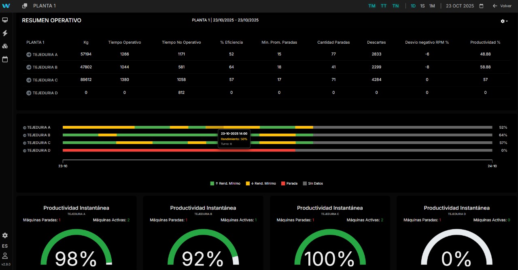Switch to the 1S time range tab

tap(422, 6)
